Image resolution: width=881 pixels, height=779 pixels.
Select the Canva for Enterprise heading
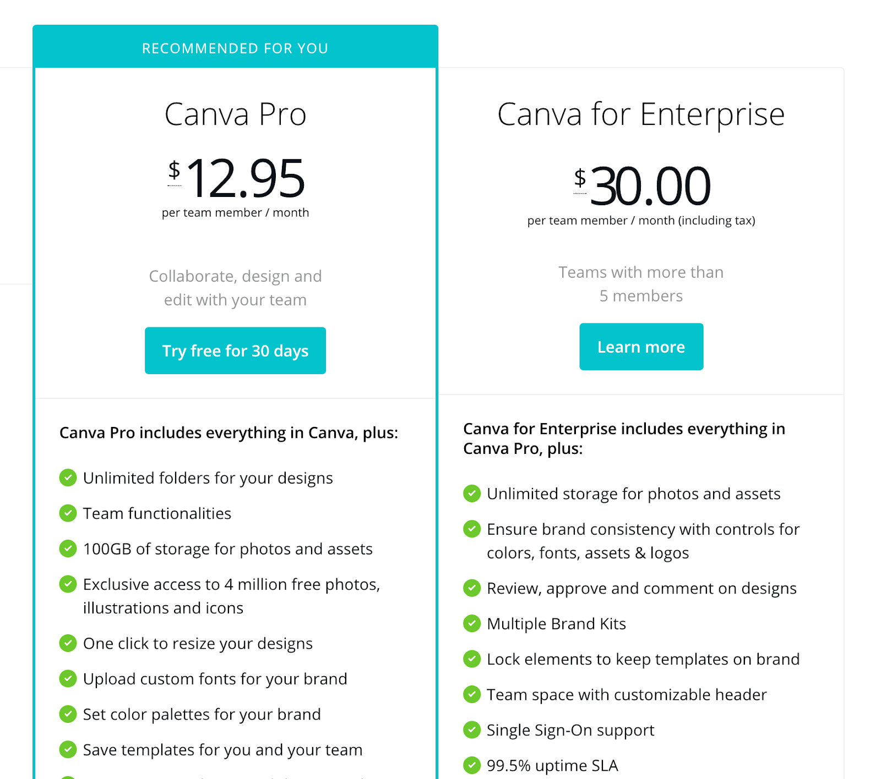pos(641,114)
